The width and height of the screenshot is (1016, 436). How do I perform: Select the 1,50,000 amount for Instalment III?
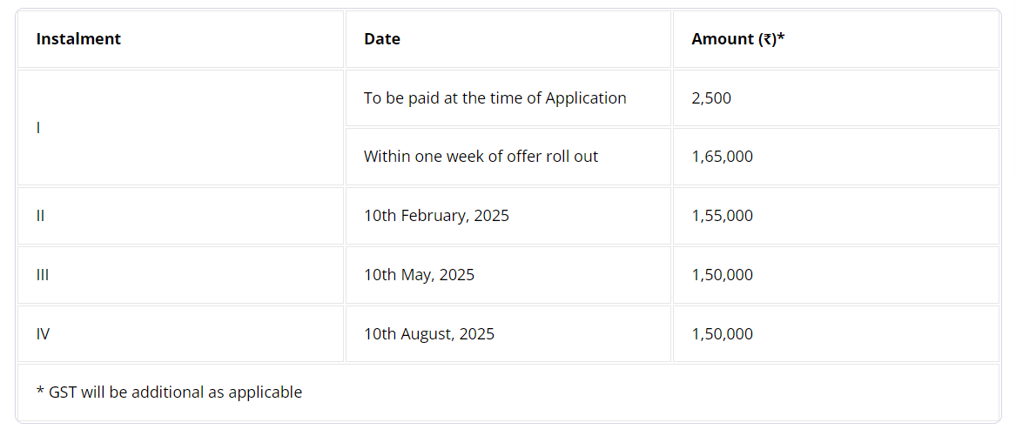click(836, 275)
